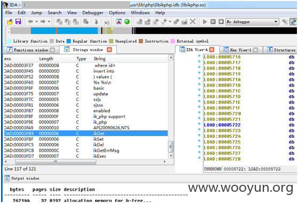Close the IDA View-A tab
This screenshot has height=203, width=298.
click(x=211, y=50)
